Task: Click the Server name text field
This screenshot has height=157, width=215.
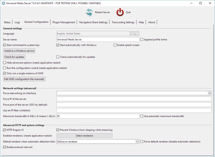Action: tap(98, 40)
